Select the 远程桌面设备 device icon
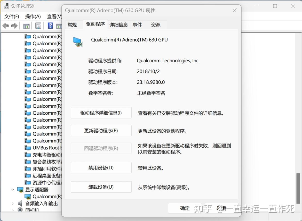 click(28, 176)
